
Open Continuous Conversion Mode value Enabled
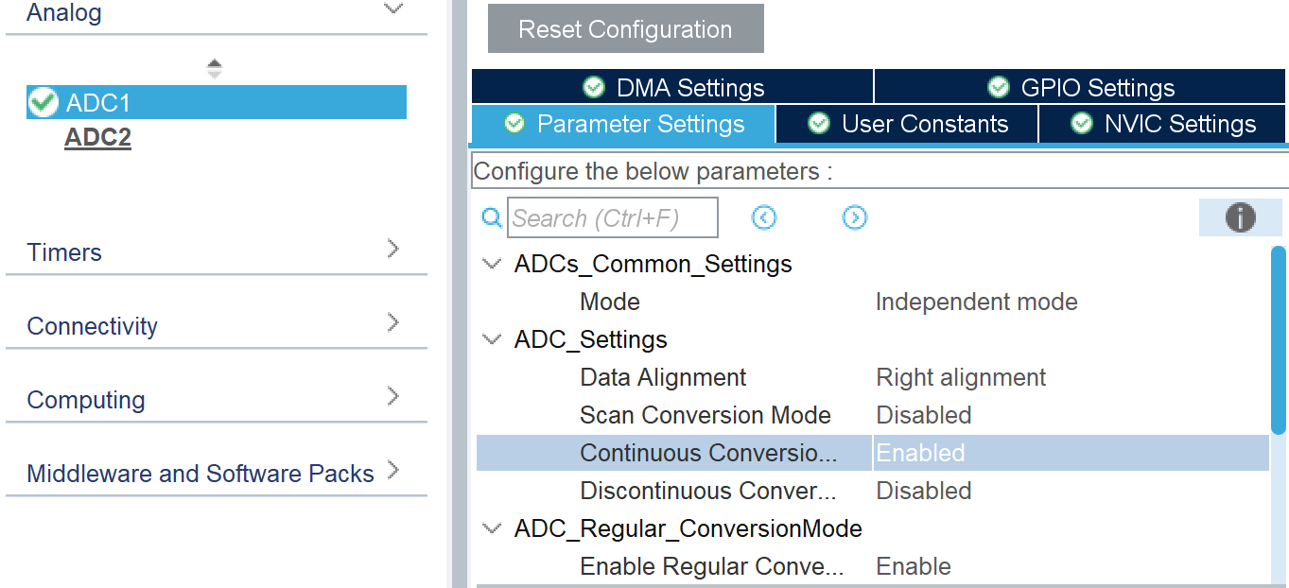pos(1069,453)
